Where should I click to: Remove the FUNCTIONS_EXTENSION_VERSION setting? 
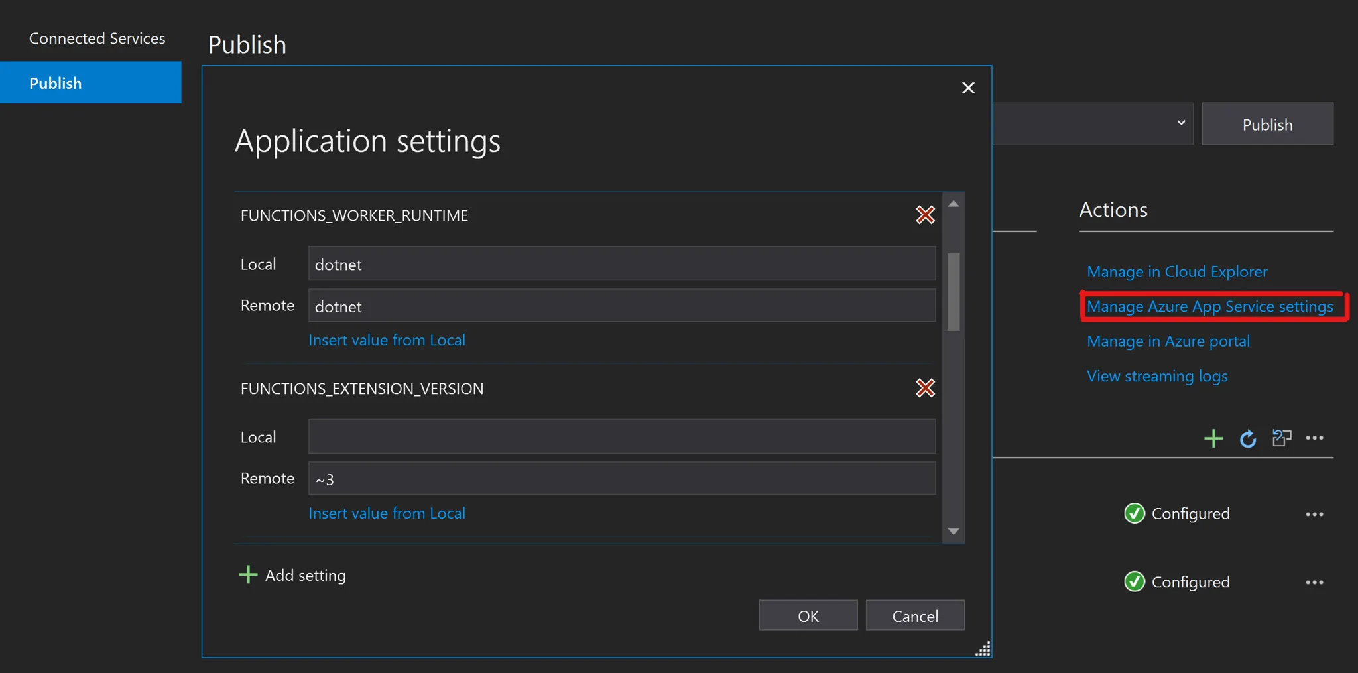[x=925, y=388]
